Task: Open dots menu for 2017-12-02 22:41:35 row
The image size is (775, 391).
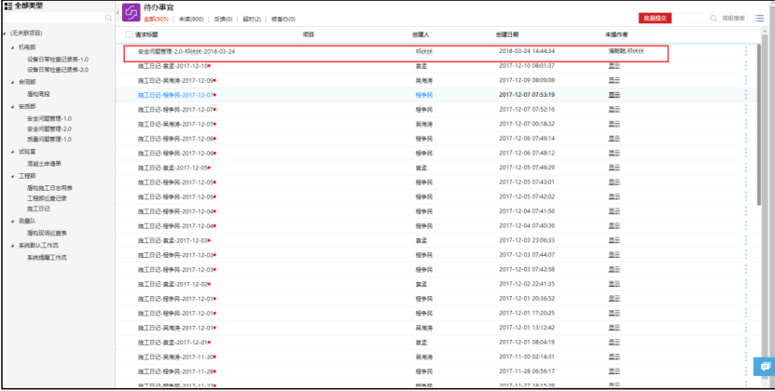Action: (x=746, y=284)
